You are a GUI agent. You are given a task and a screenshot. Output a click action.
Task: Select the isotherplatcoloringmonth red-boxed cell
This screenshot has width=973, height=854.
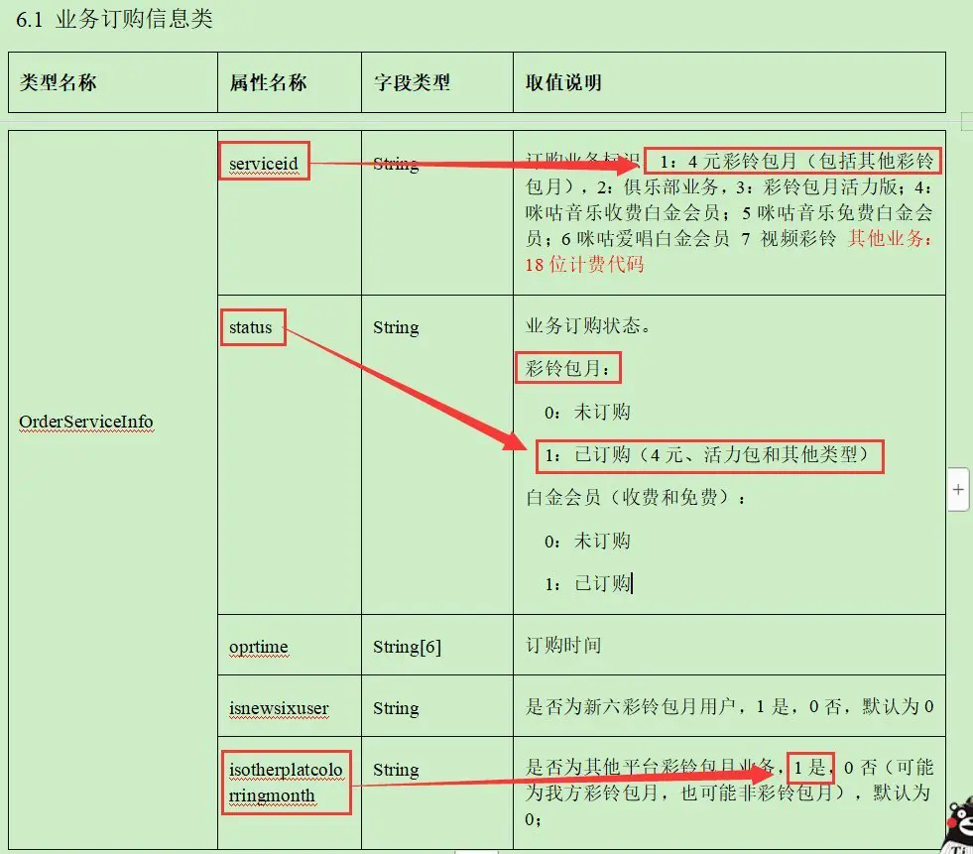pos(287,784)
